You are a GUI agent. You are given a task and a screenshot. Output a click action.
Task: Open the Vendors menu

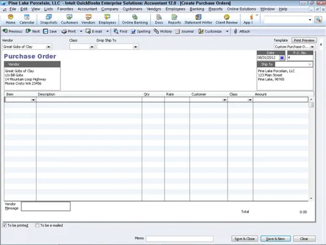point(154,9)
